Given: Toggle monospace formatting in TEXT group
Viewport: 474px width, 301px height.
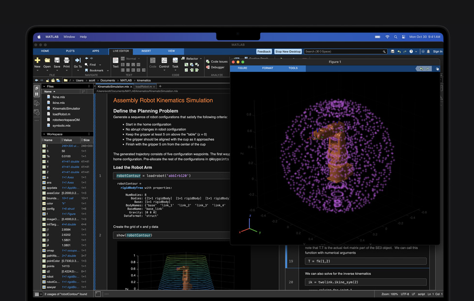Looking at the screenshot, I should pos(138,65).
